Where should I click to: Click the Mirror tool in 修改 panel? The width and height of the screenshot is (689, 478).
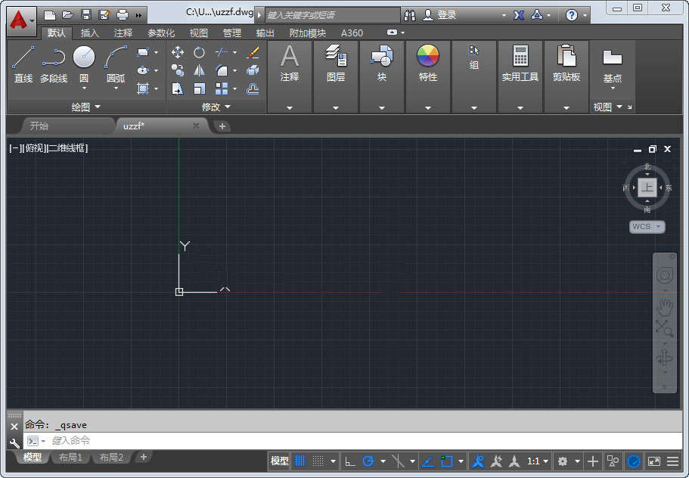tap(199, 70)
